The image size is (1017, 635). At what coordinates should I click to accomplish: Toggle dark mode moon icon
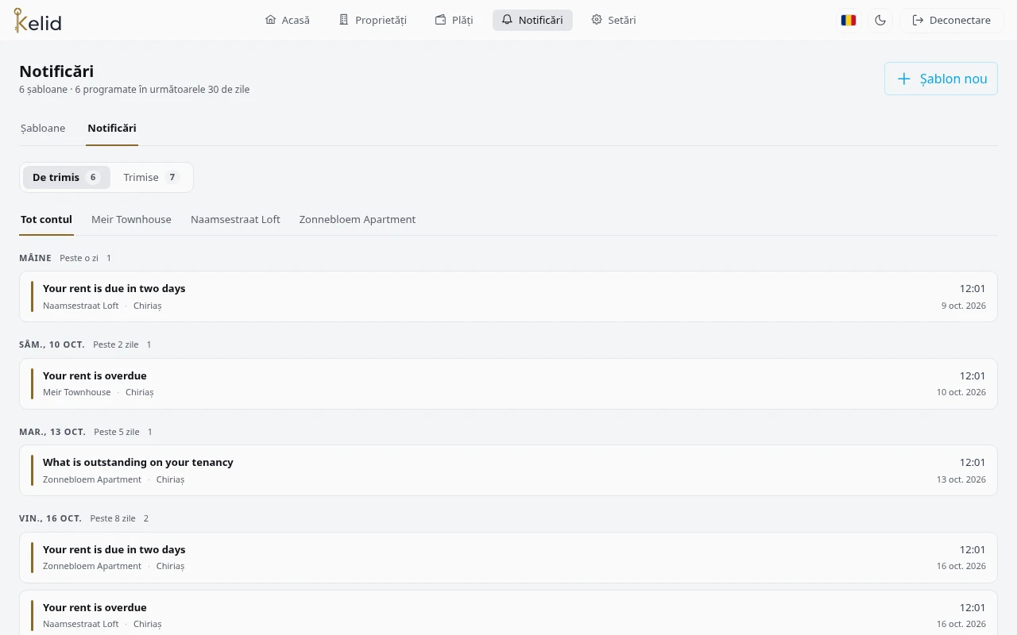pyautogui.click(x=880, y=20)
